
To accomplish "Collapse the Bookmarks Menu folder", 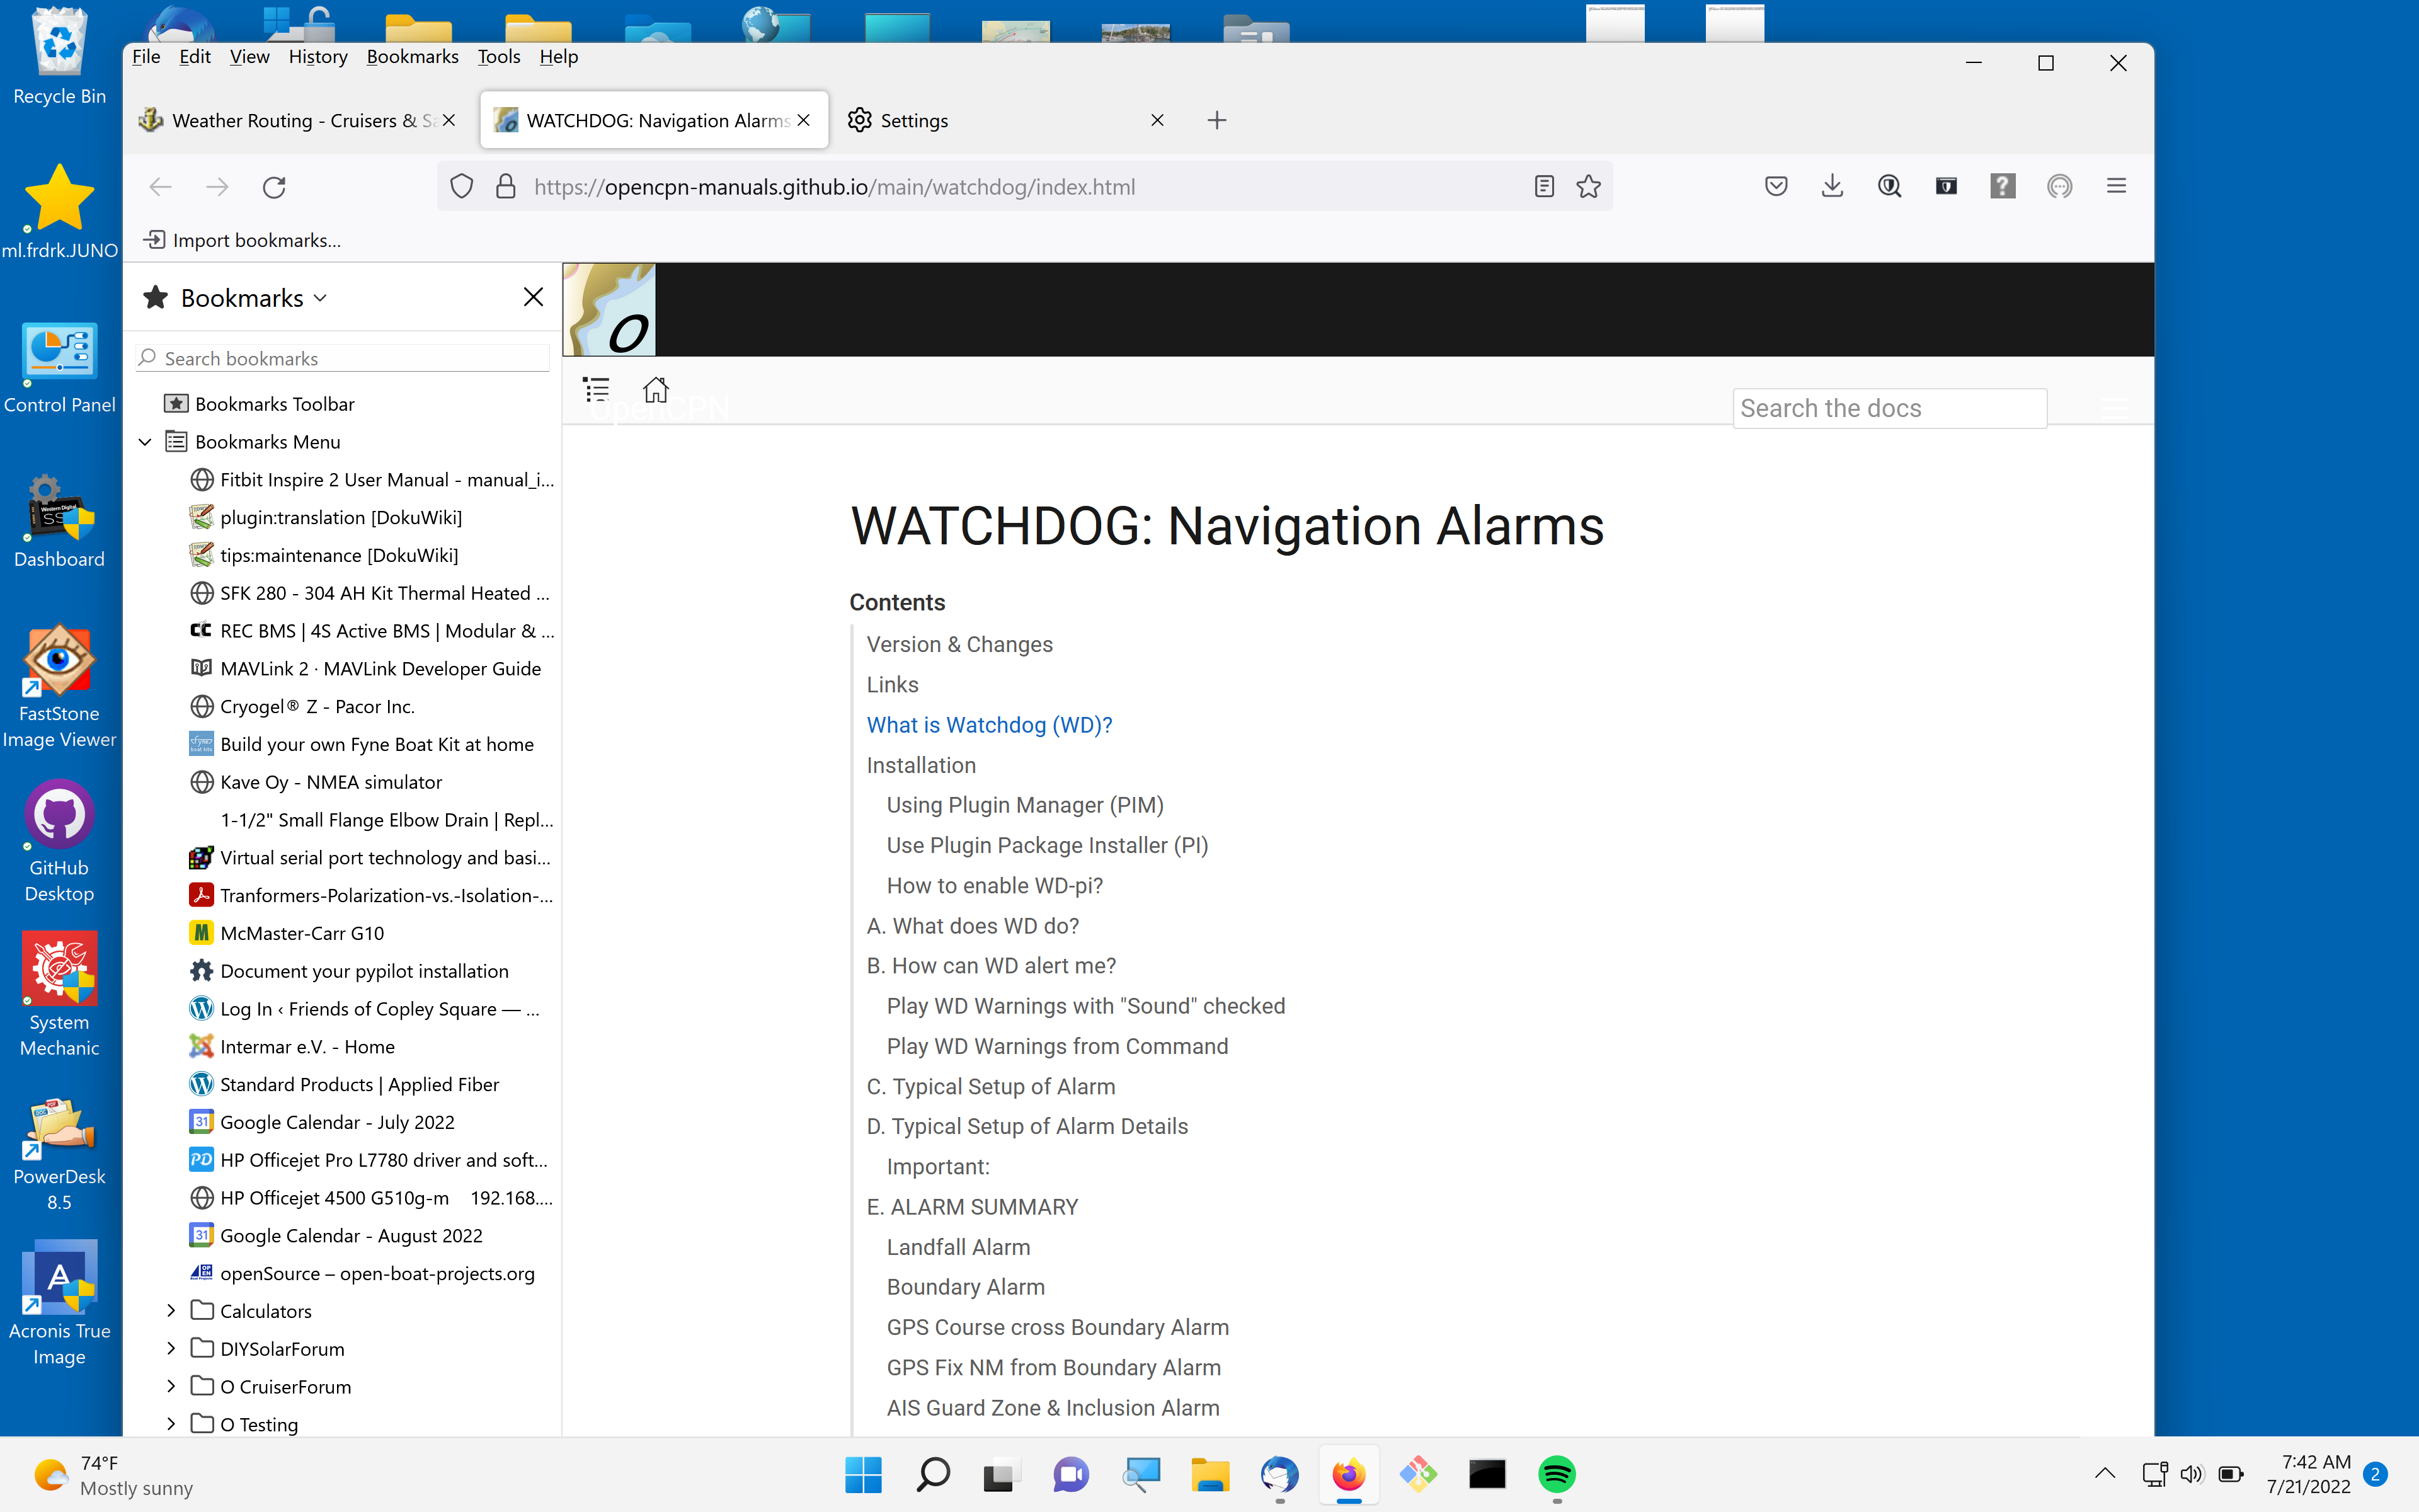I will click(146, 442).
